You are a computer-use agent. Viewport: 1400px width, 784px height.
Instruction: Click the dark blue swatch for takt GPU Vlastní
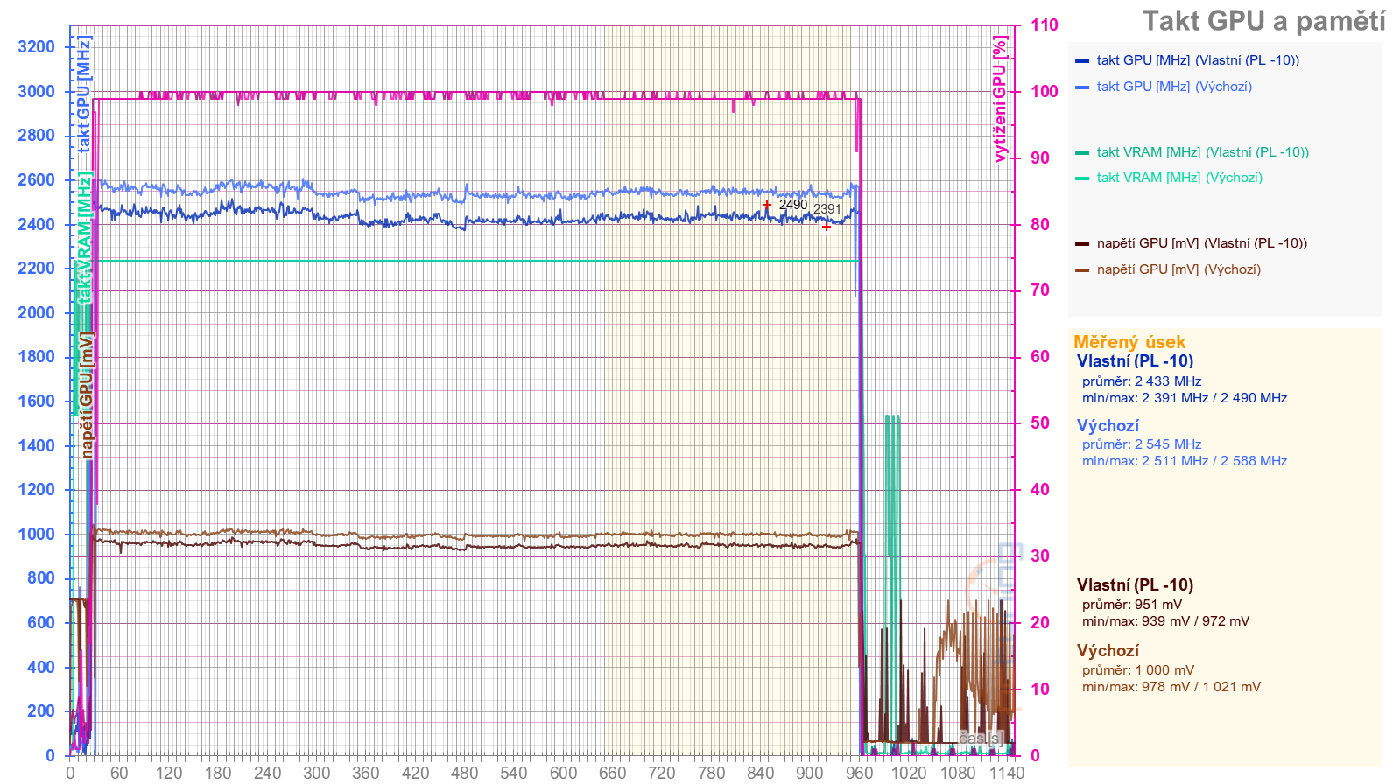(1082, 61)
